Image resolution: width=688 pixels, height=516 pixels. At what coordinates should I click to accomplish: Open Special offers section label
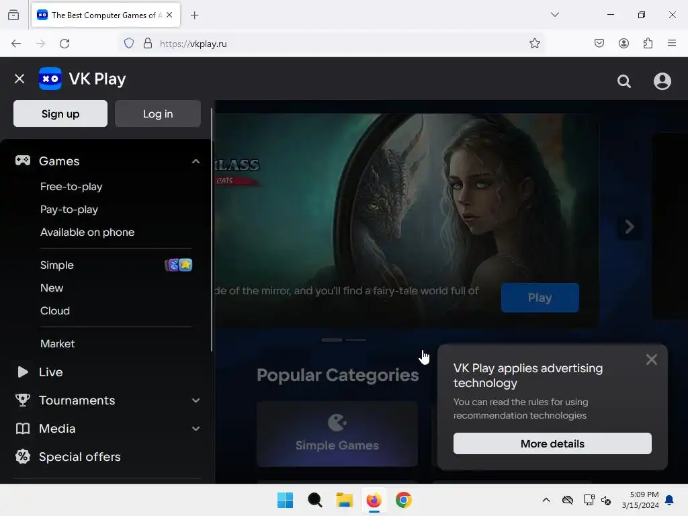[x=80, y=457]
